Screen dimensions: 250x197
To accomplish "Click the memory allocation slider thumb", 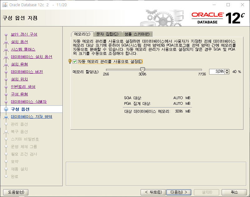I will (x=142, y=69).
